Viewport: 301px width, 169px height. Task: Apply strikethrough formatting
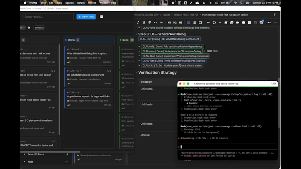(x=149, y=23)
